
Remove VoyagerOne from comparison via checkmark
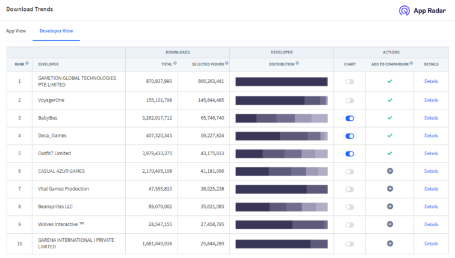tap(390, 100)
